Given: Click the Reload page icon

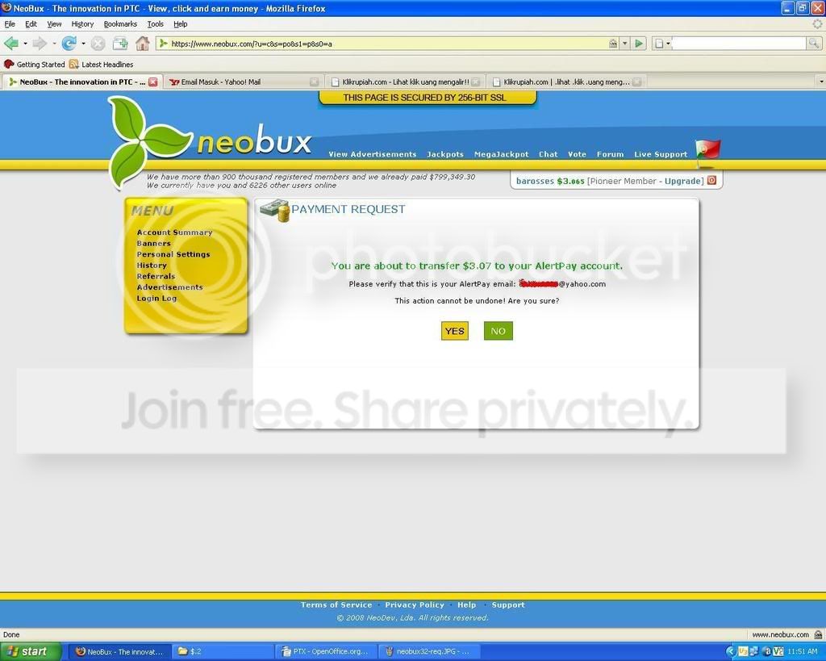Looking at the screenshot, I should (69, 44).
